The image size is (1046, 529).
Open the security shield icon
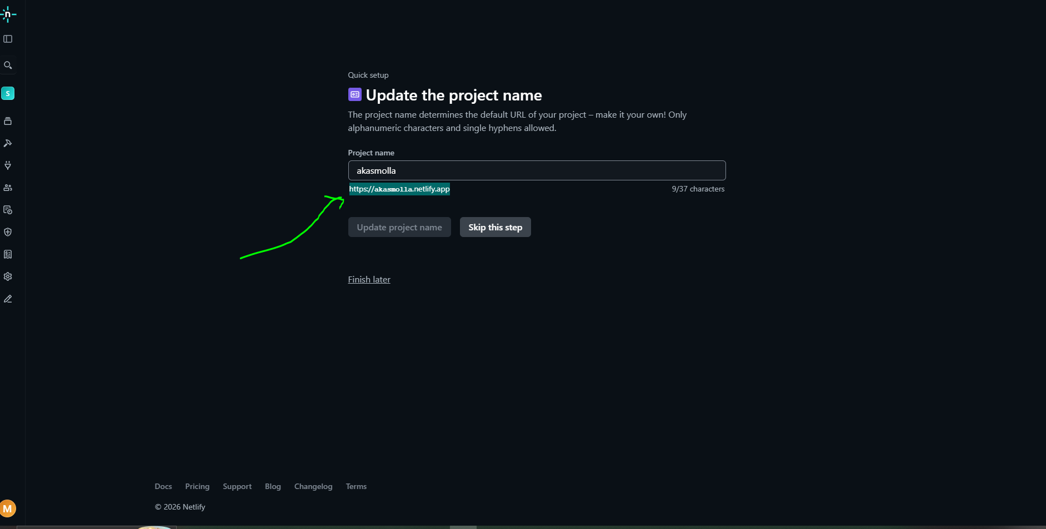(x=8, y=232)
